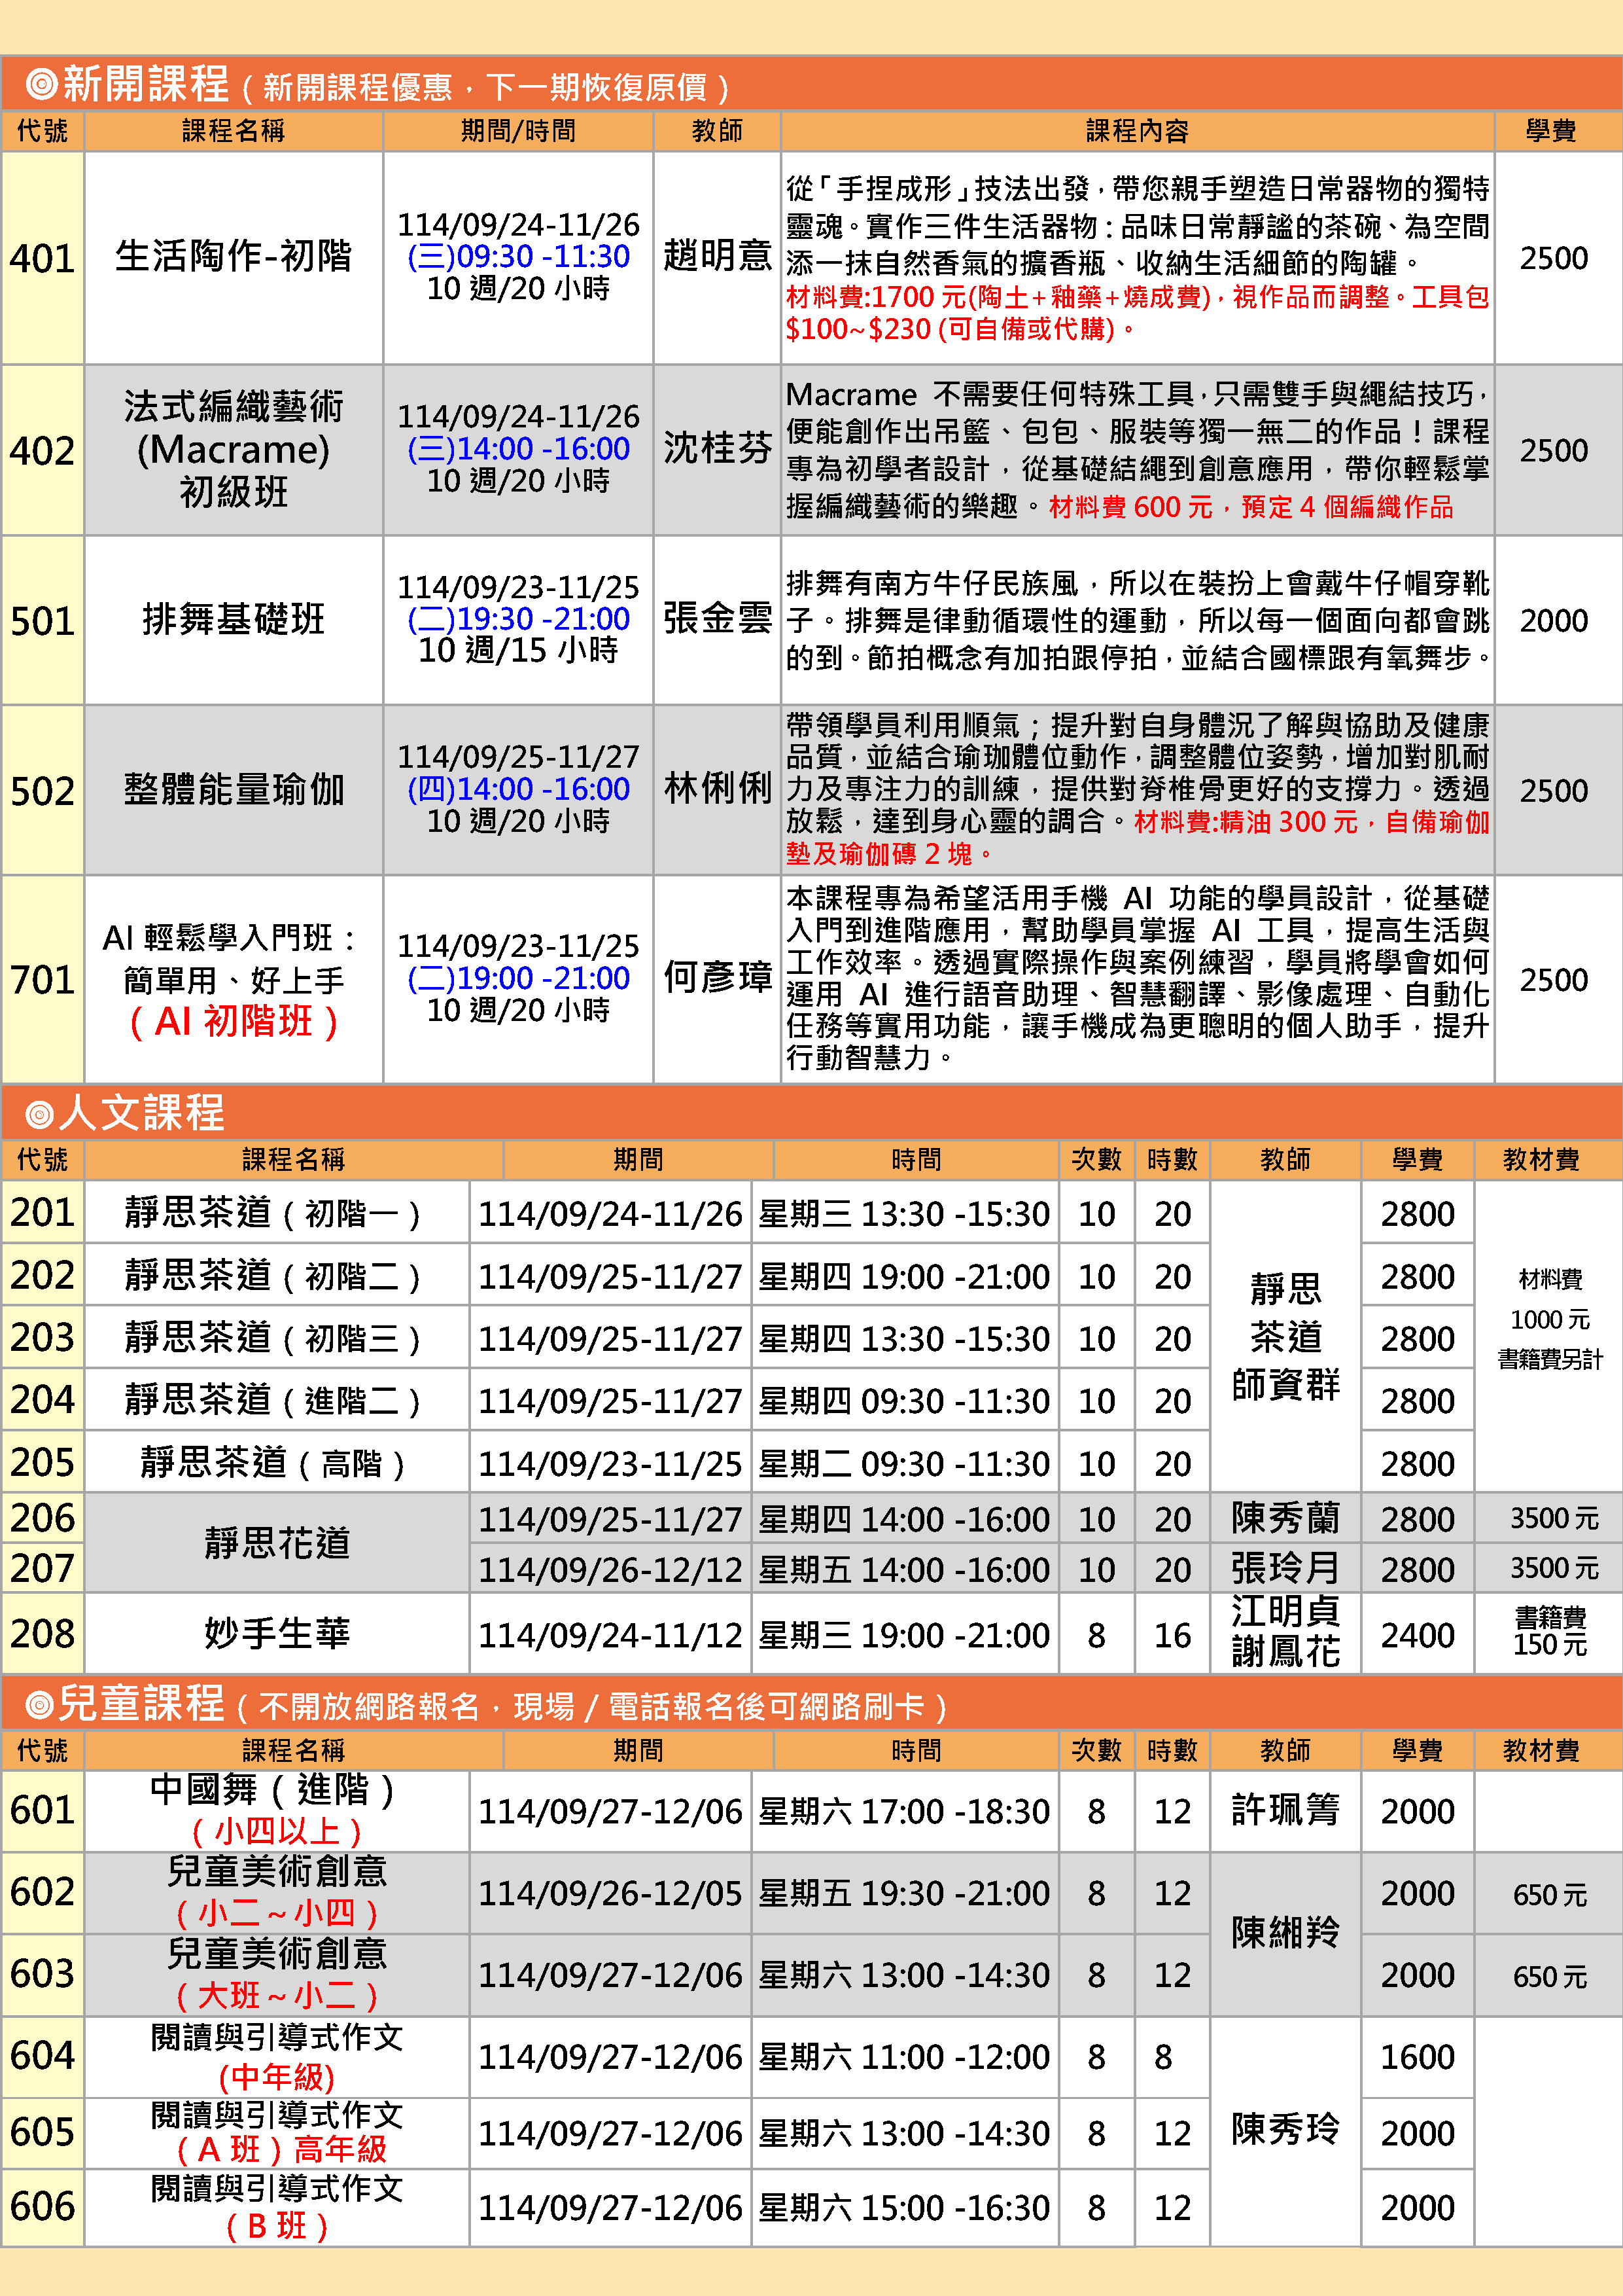Click time 星期二 09:30-11:30 for course 205
The height and width of the screenshot is (2296, 1623).
coord(903,1464)
